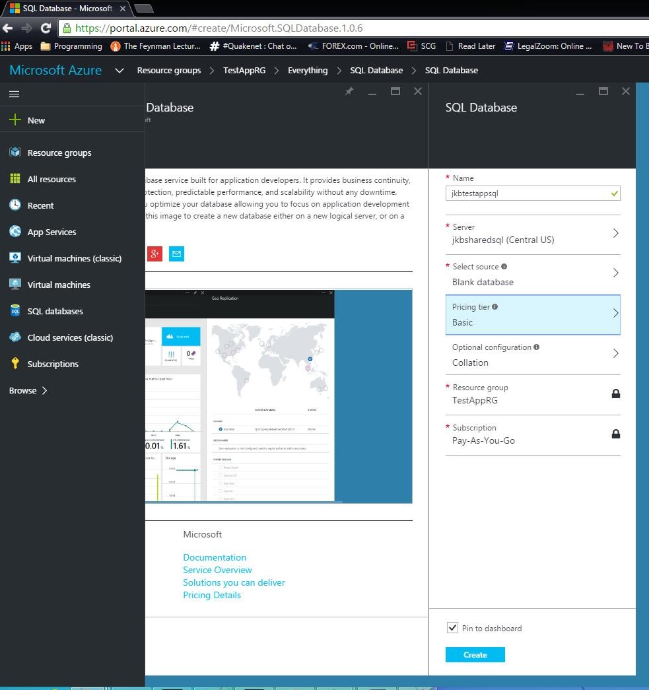Open the Read Later bookmark
Screen dimensions: 649x690
471,46
